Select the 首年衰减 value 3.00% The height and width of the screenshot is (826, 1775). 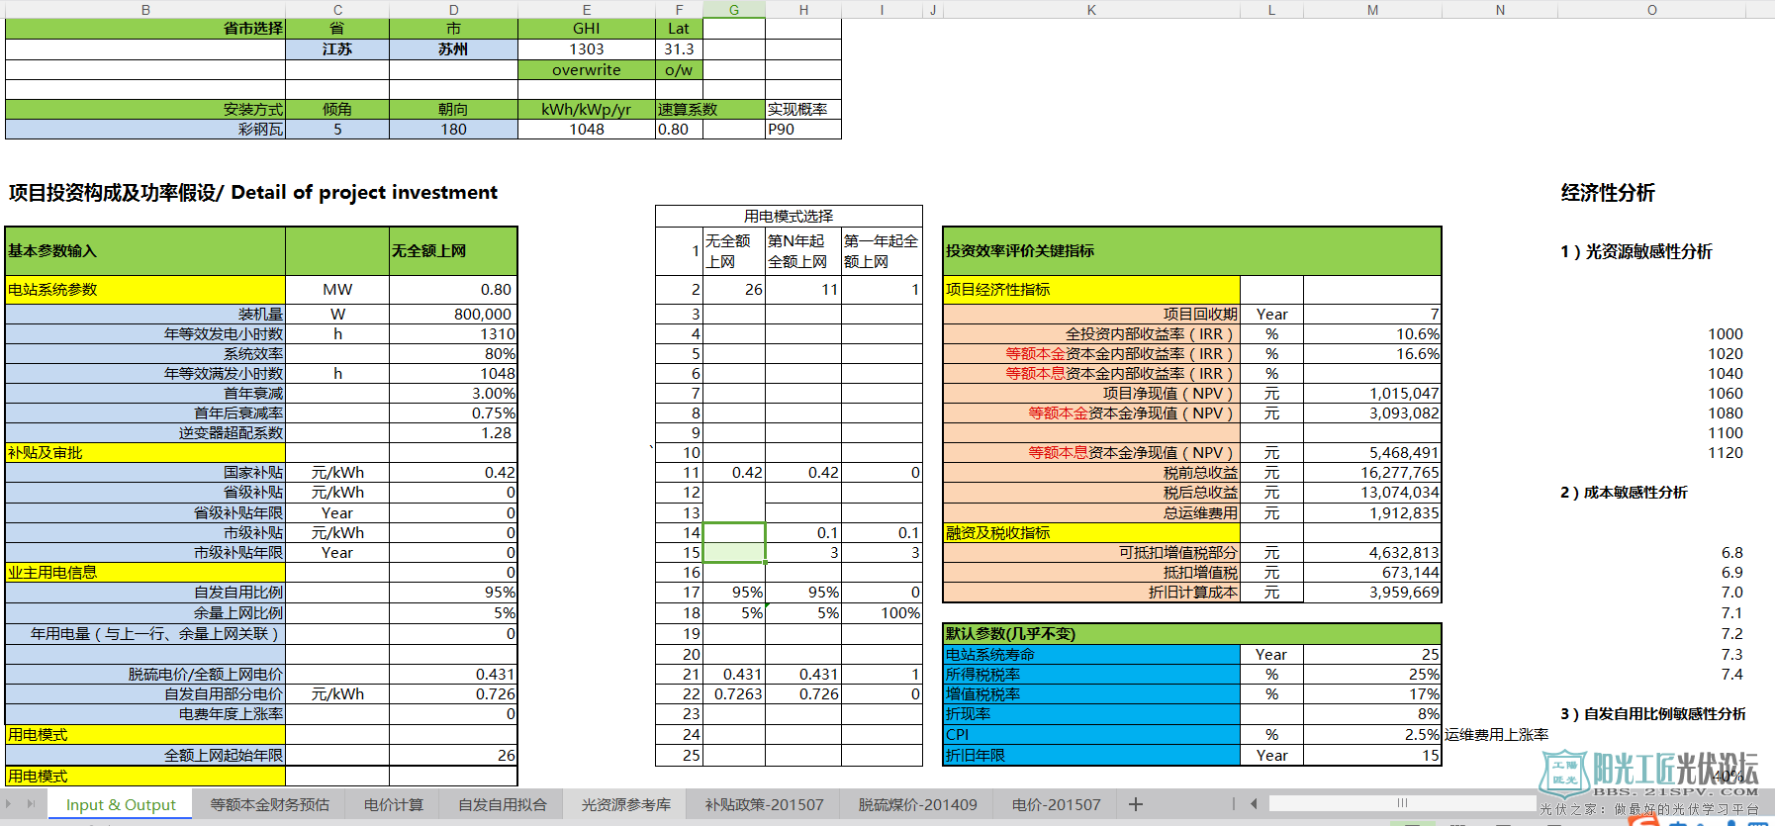(453, 394)
